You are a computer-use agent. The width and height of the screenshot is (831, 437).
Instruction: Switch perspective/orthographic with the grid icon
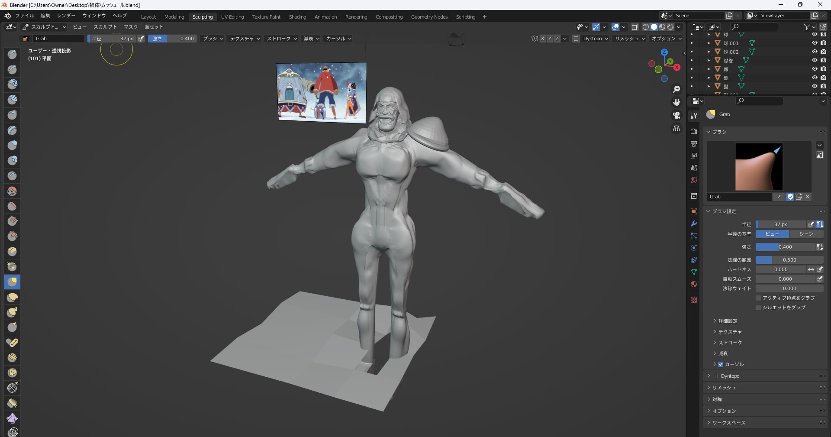676,129
